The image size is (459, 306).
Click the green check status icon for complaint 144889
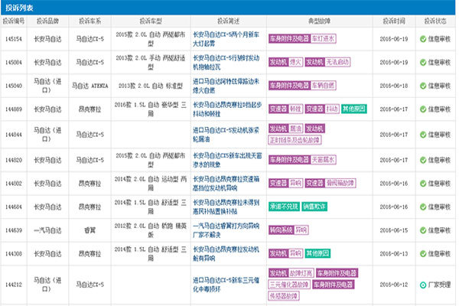(423, 109)
